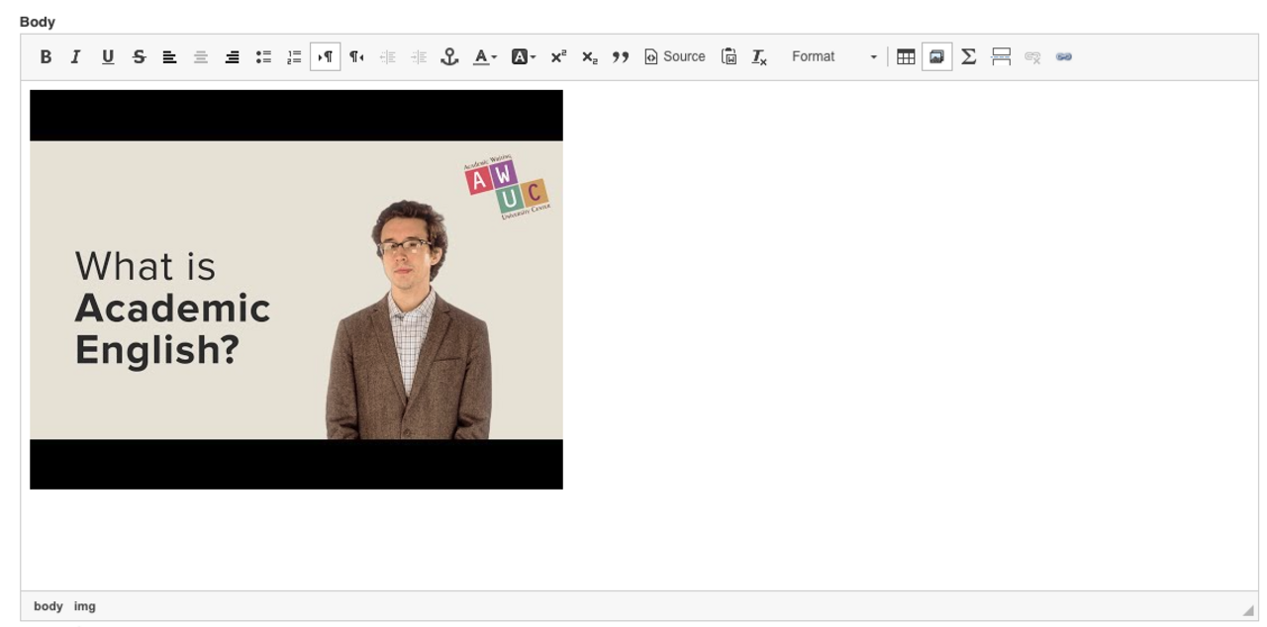The image size is (1267, 627).
Task: Select the body element in path bar
Action: 48,606
